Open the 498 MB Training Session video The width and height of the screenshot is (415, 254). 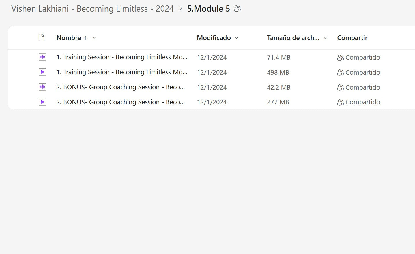click(122, 72)
